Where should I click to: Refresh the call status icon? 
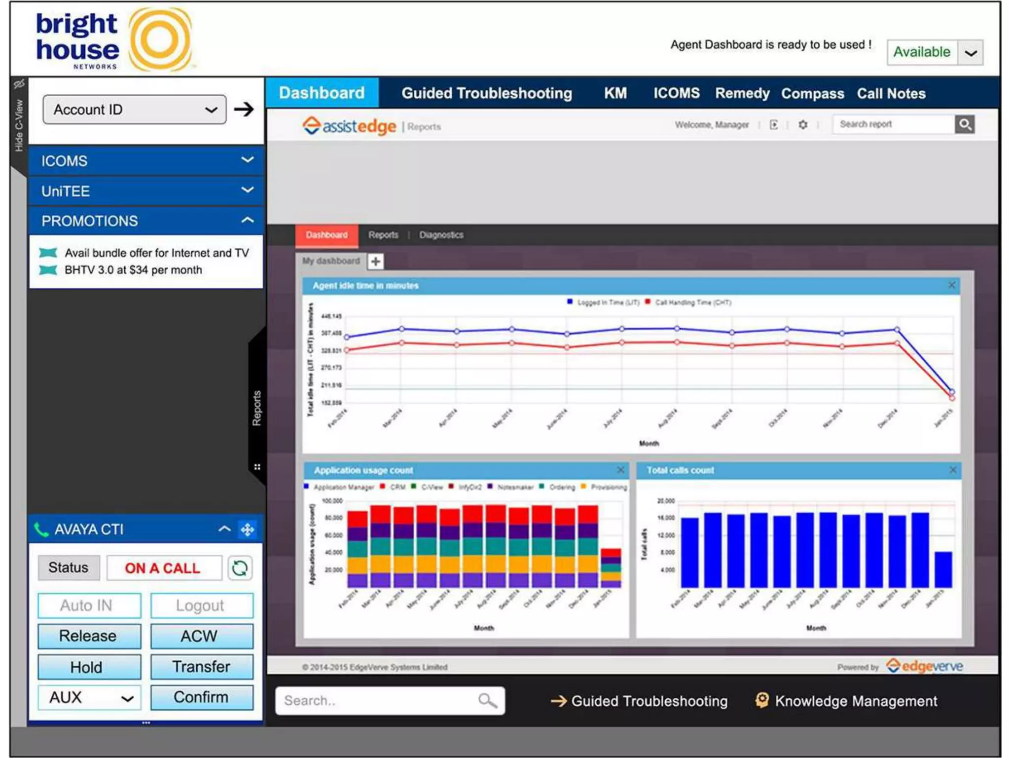point(240,568)
